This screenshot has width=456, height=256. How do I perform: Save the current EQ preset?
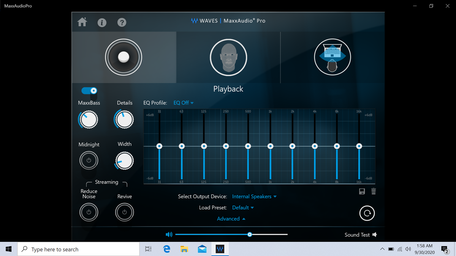[x=362, y=192]
